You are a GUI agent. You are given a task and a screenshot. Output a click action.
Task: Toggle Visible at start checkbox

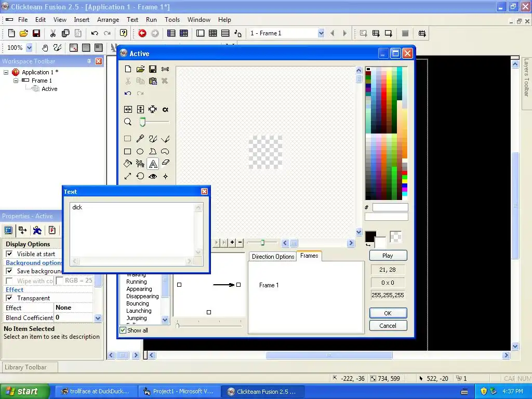coord(9,254)
